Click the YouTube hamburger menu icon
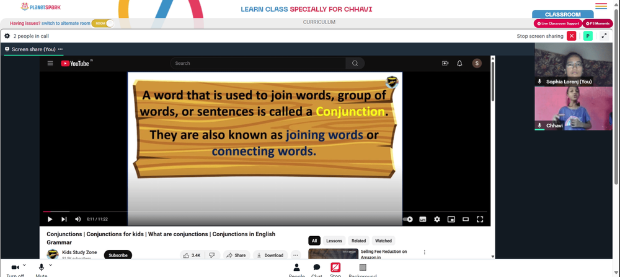The image size is (620, 277). point(50,63)
